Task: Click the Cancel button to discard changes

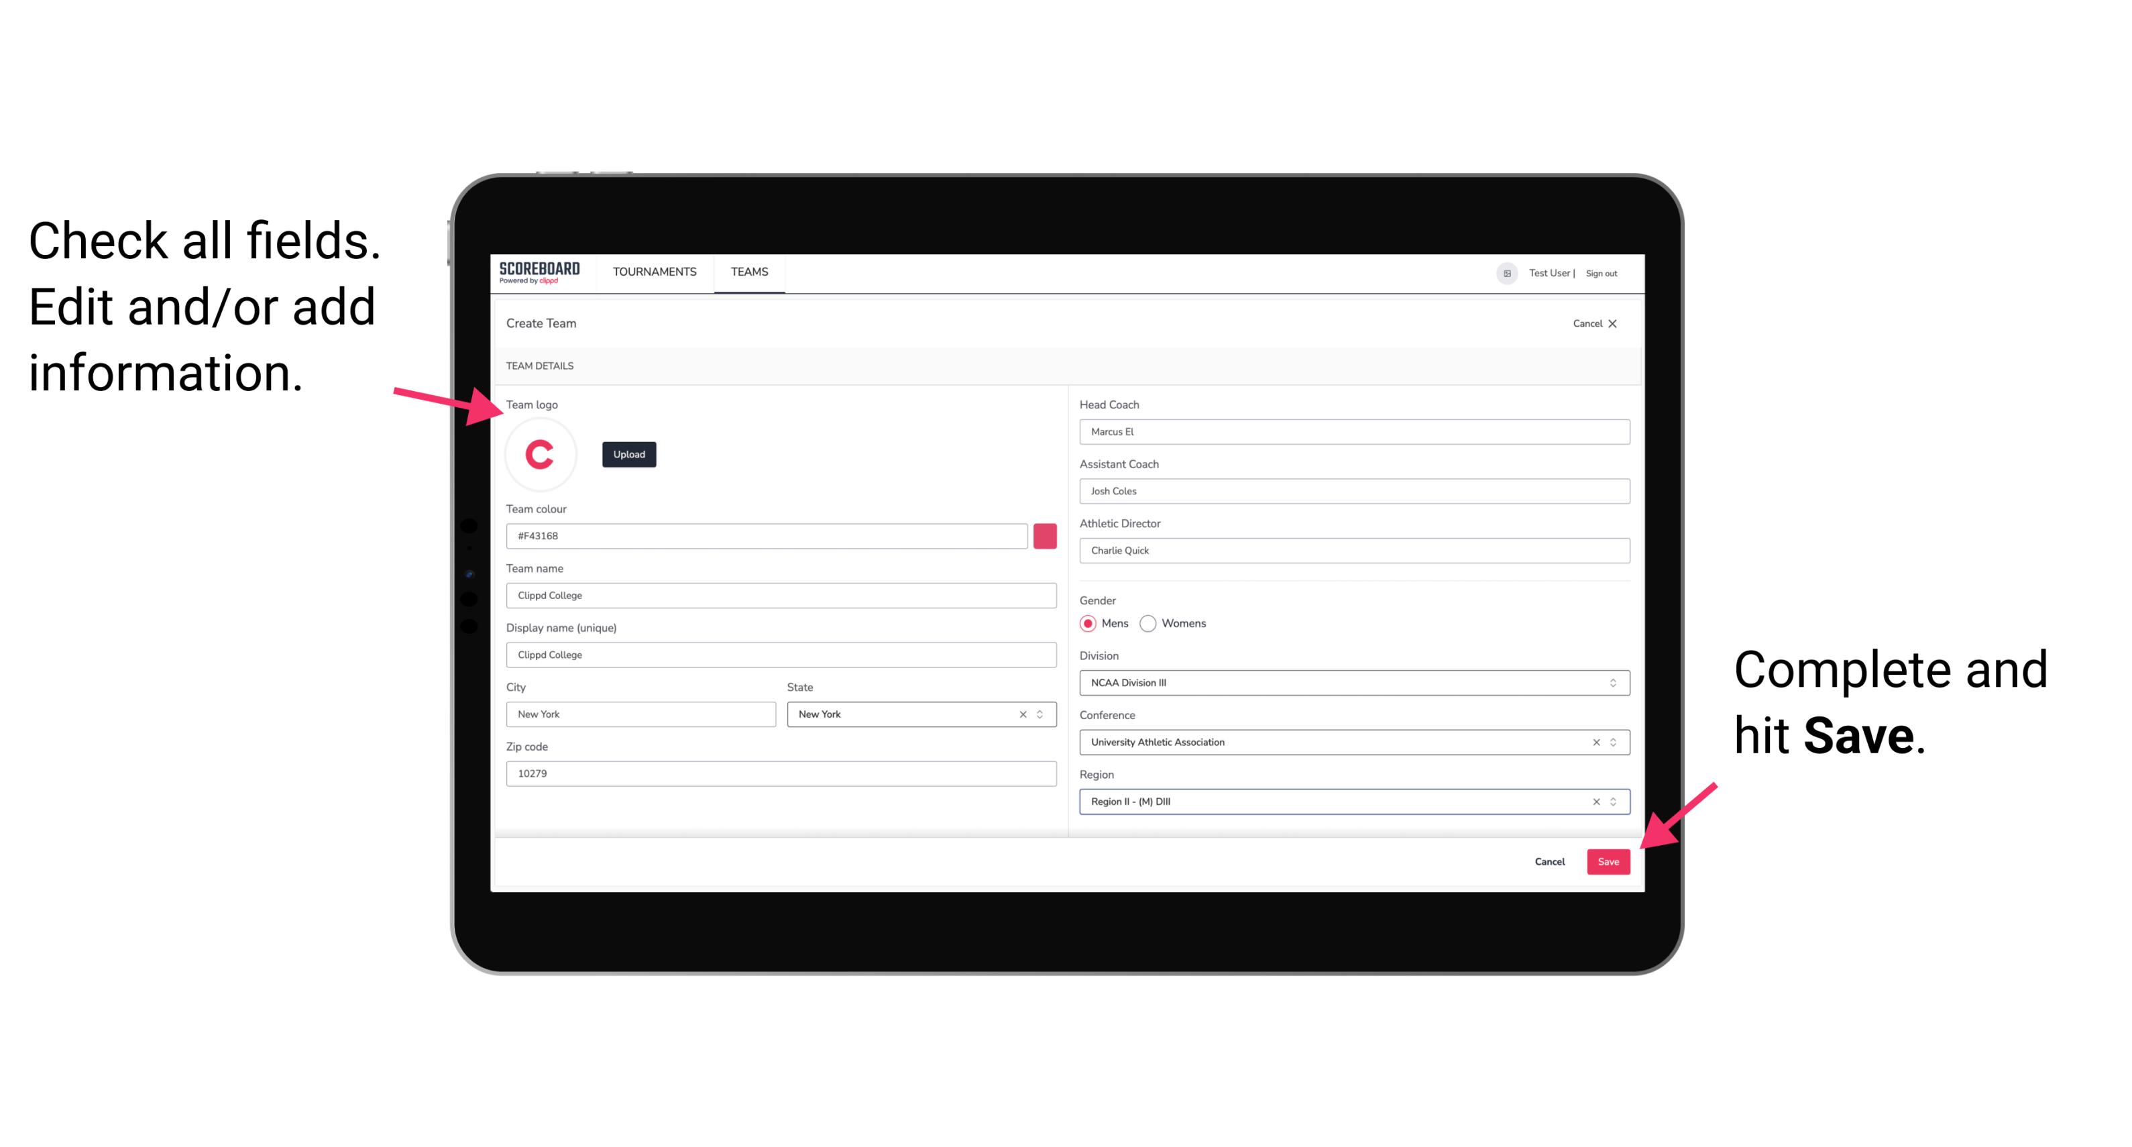Action: 1551,859
